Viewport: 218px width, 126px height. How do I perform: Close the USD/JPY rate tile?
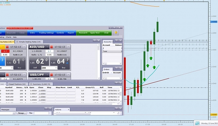[68, 75]
